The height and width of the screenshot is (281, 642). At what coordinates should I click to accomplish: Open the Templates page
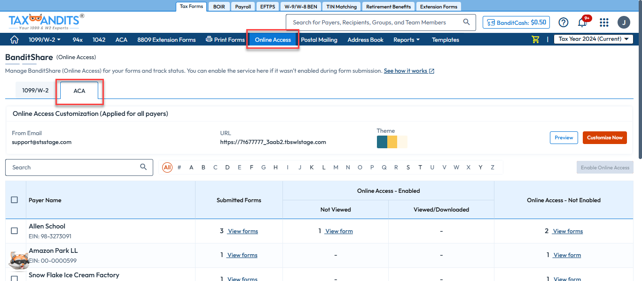coord(445,40)
